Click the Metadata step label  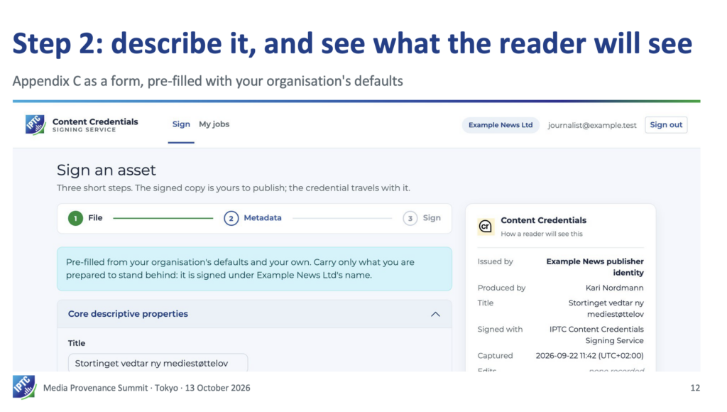263,217
